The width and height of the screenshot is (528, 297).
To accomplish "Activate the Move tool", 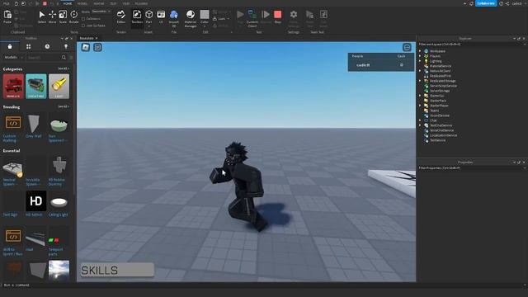I will pos(52,16).
